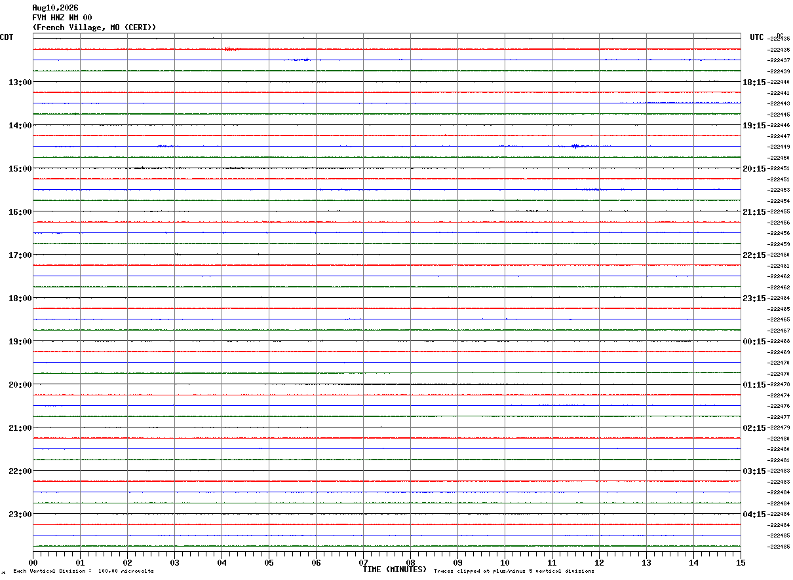Select the 04:15 UTC time label

[x=754, y=514]
